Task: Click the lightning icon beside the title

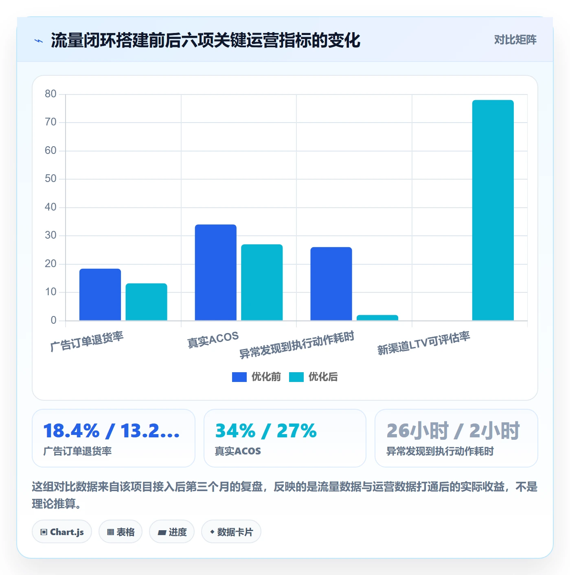Action: 39,41
